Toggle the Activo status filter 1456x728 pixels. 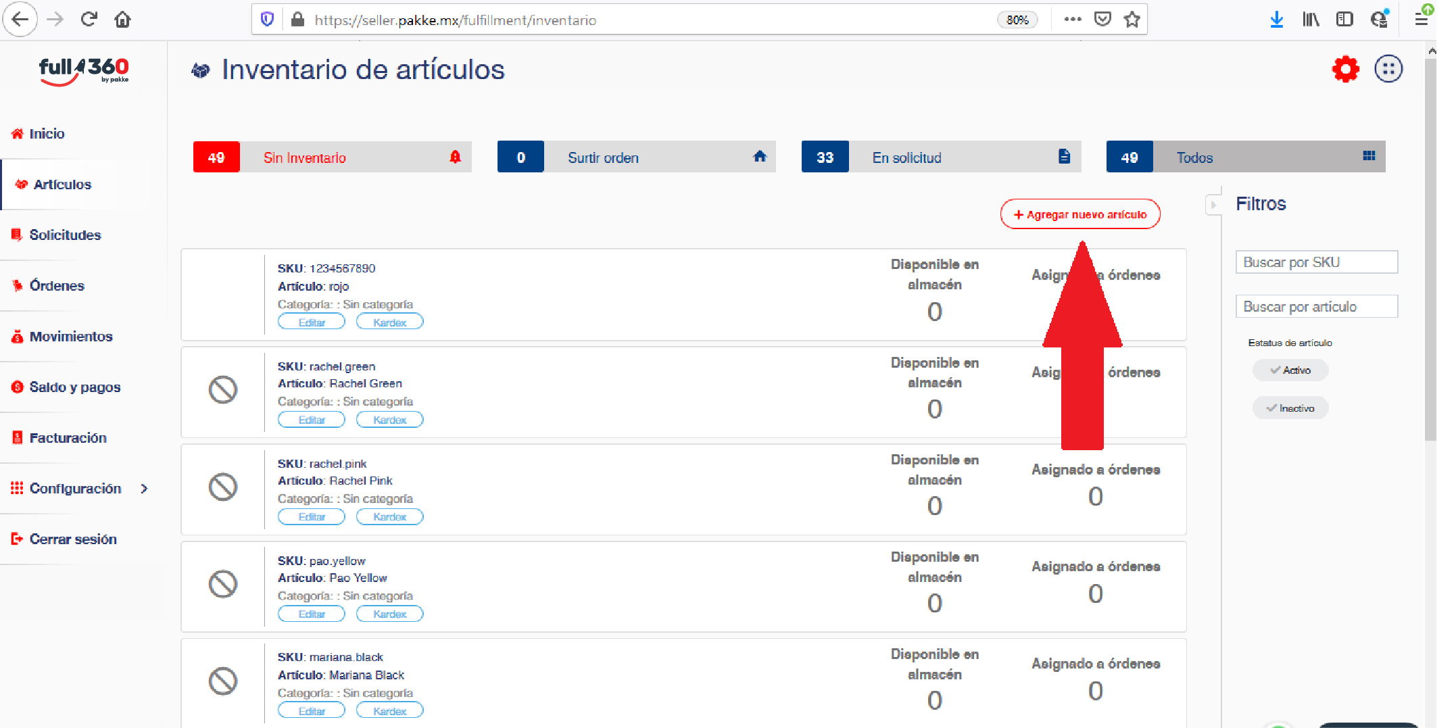(1290, 370)
